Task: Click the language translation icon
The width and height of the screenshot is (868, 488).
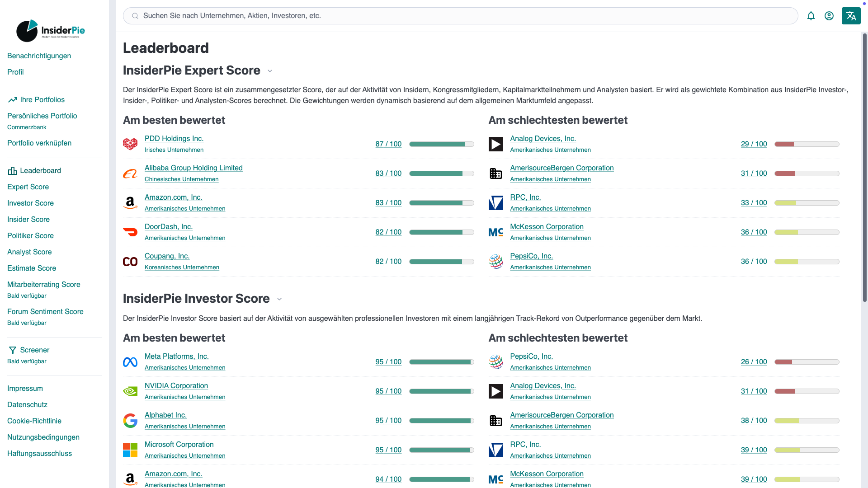Action: (851, 16)
